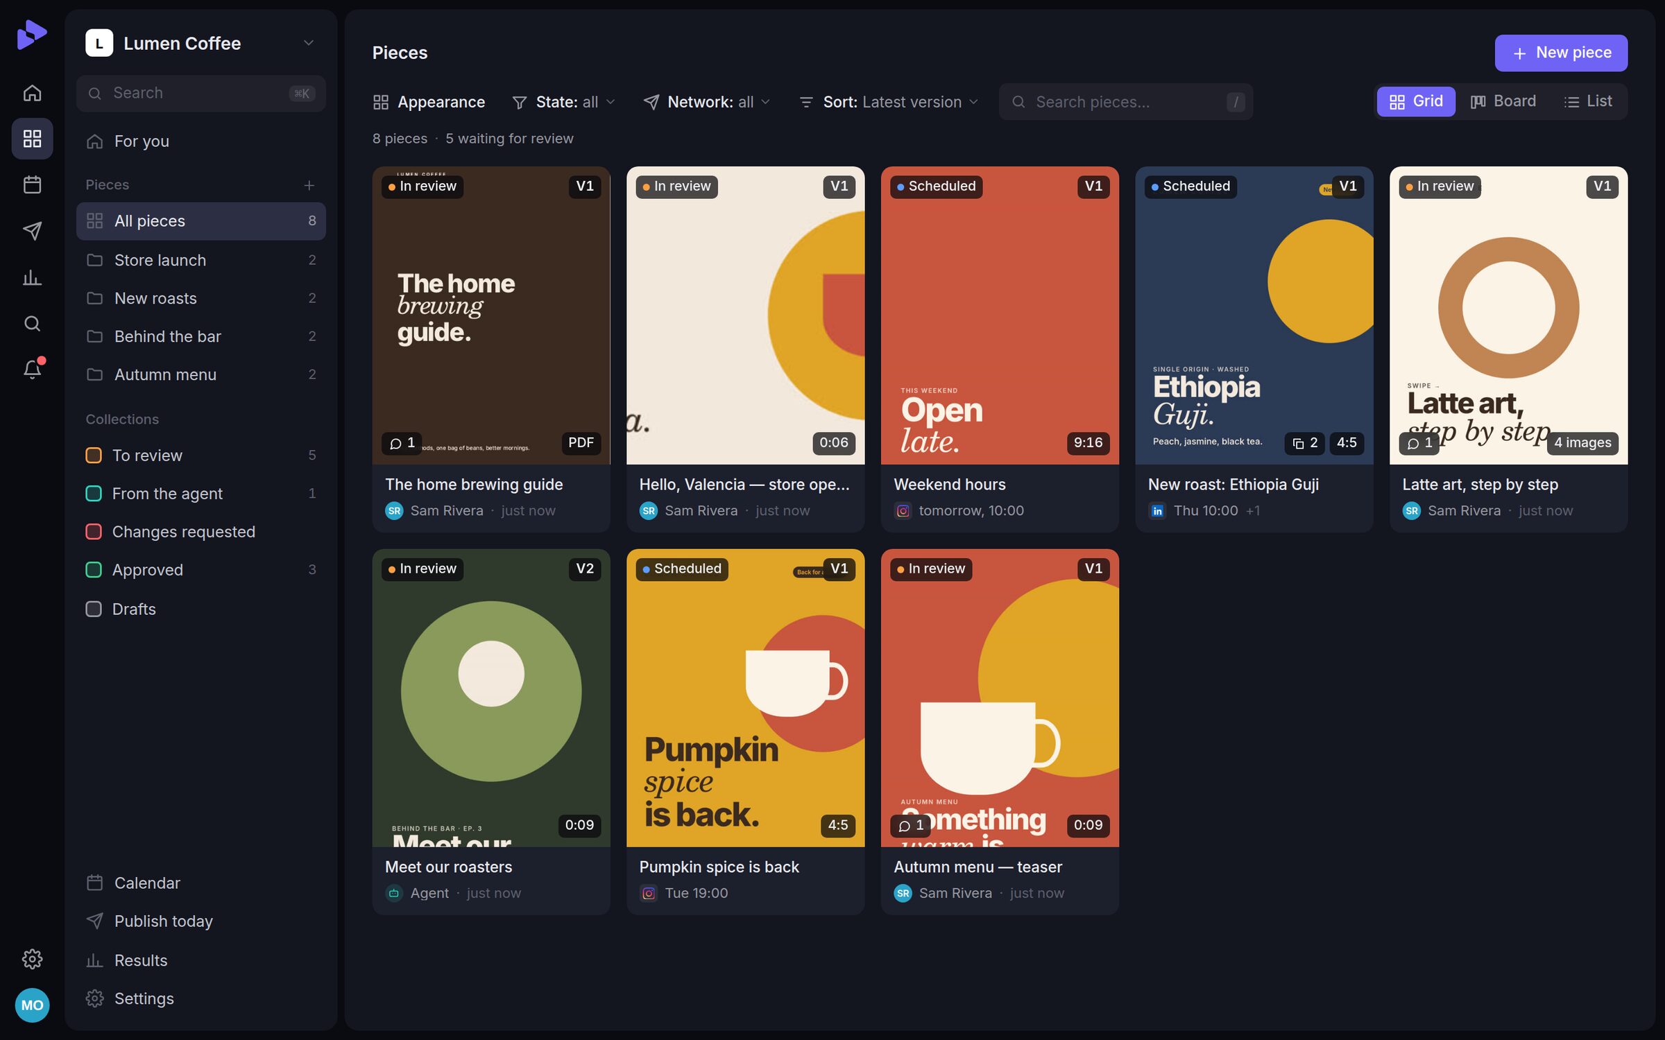Open Results link in sidebar
This screenshot has height=1040, width=1665.
200,960
